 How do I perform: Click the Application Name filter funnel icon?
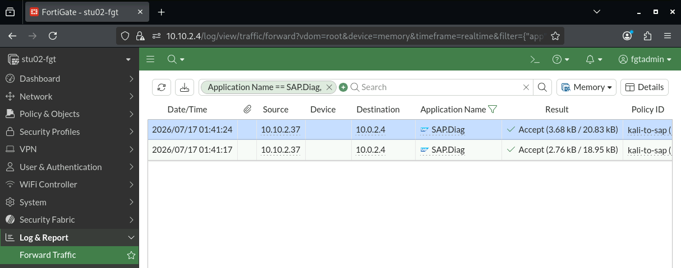493,110
